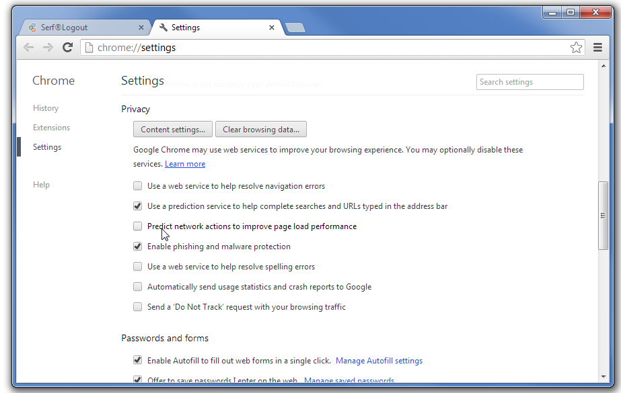Click the Clear browsing data button
Screen dimensions: 621x393
pos(261,129)
